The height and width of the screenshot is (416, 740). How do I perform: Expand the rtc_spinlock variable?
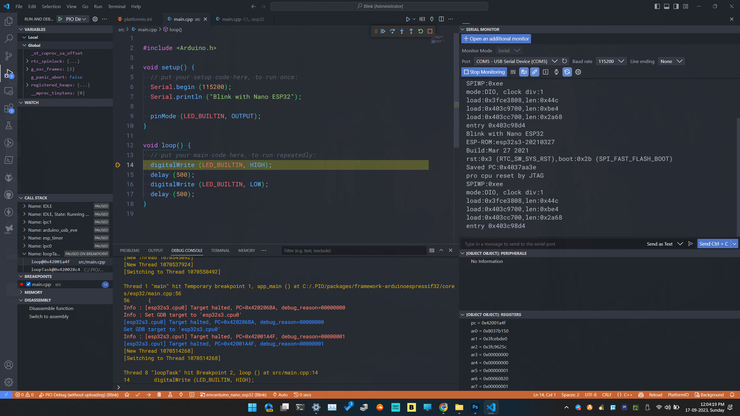pyautogui.click(x=27, y=61)
